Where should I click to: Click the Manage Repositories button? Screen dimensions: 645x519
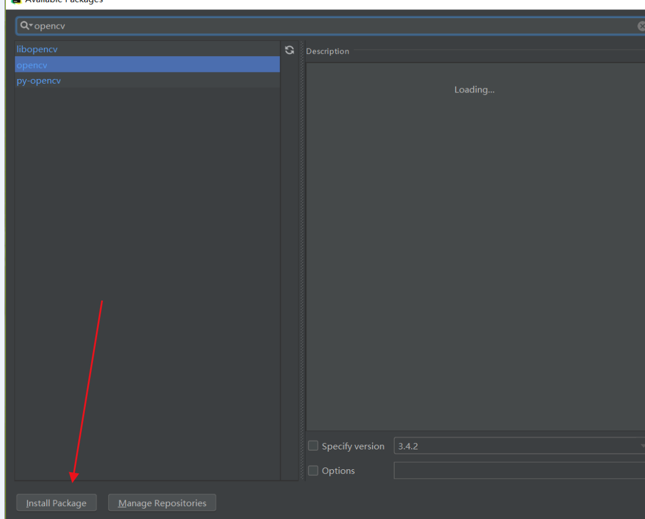162,503
